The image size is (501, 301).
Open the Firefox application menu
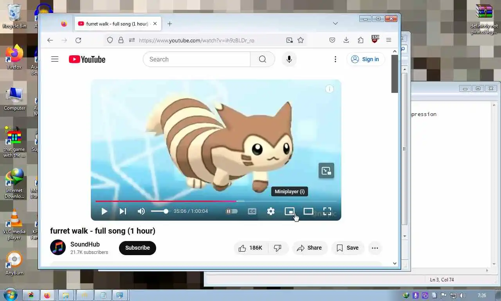click(389, 40)
